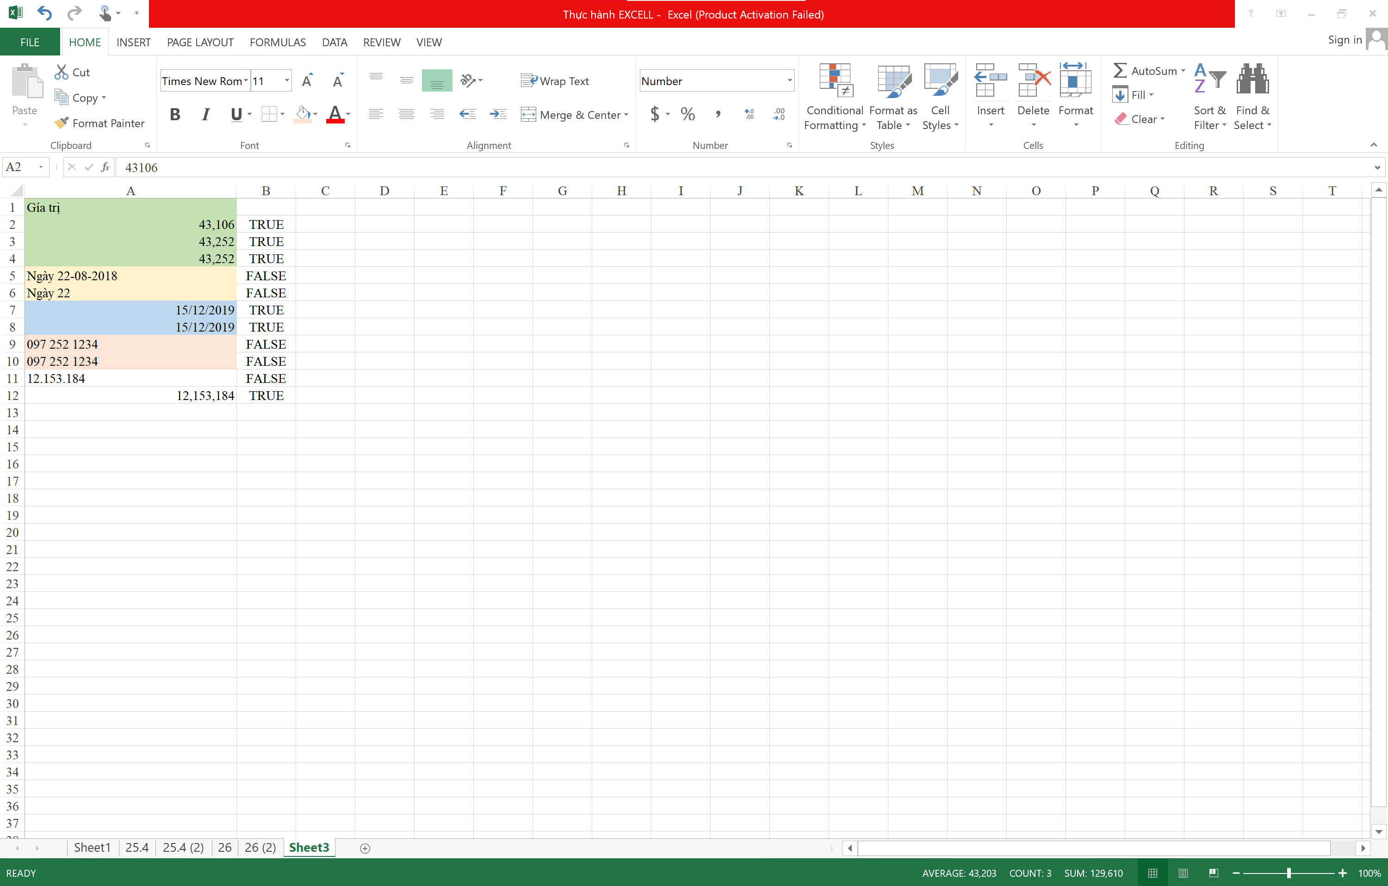This screenshot has height=886, width=1388.
Task: Click the zoom slider handle
Action: (1288, 873)
